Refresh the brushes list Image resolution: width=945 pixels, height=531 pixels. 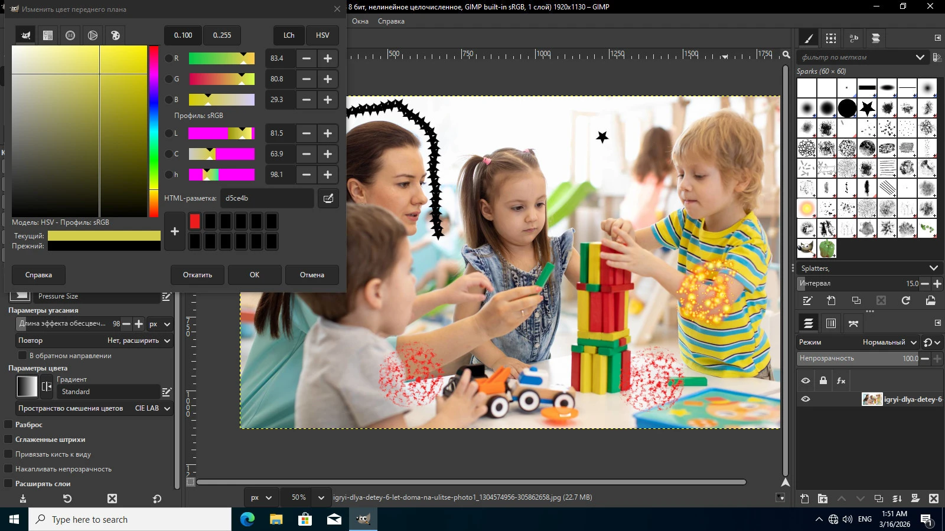[905, 300]
